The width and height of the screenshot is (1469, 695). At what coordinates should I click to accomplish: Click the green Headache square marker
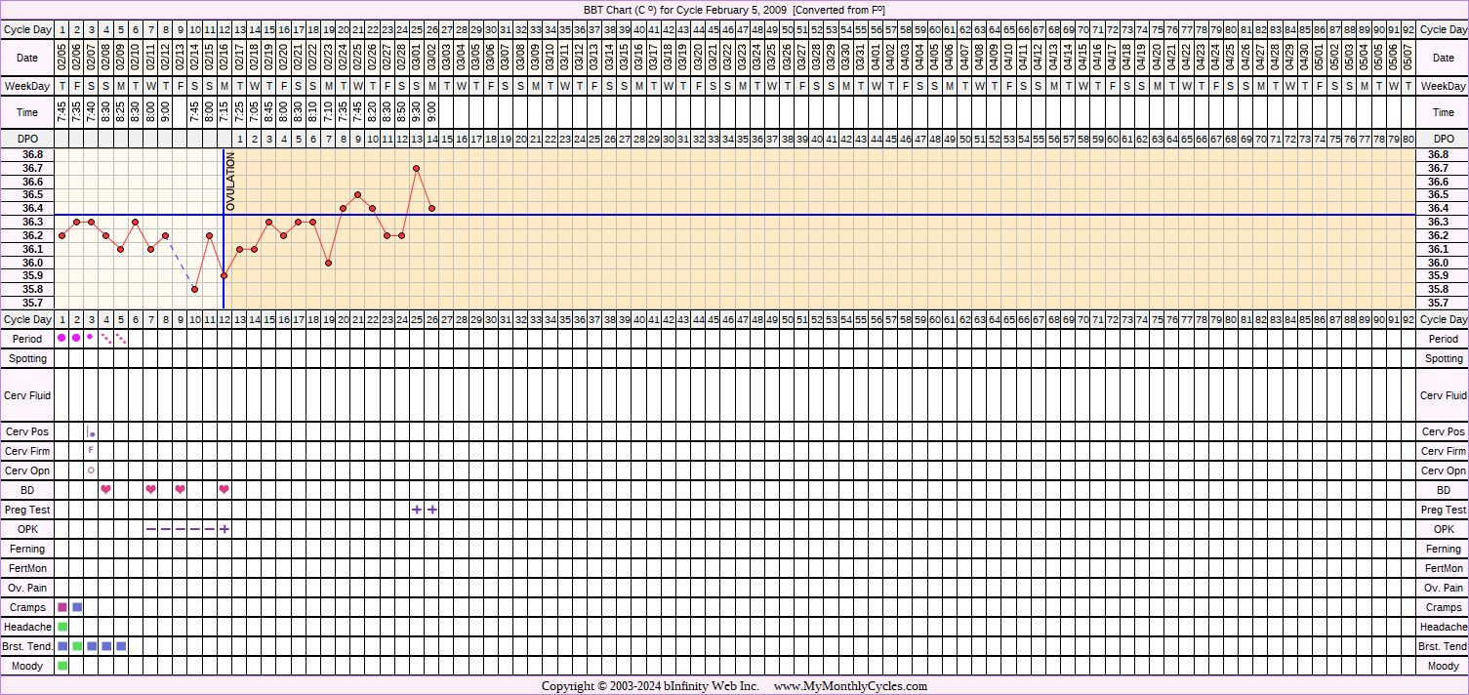click(62, 627)
